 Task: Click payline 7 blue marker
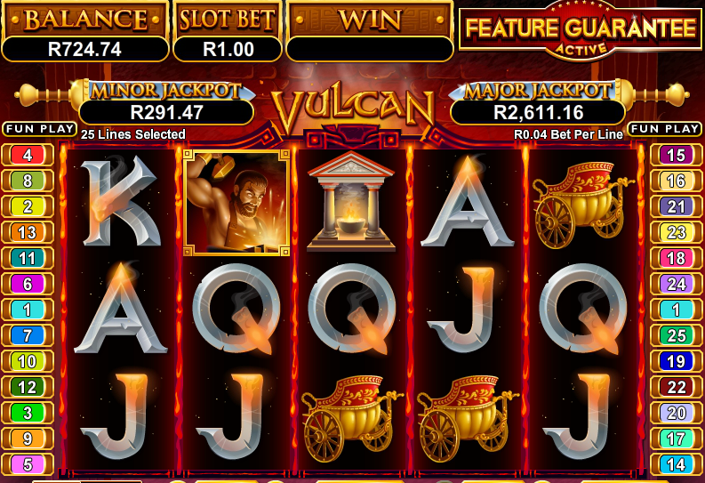pyautogui.click(x=28, y=335)
